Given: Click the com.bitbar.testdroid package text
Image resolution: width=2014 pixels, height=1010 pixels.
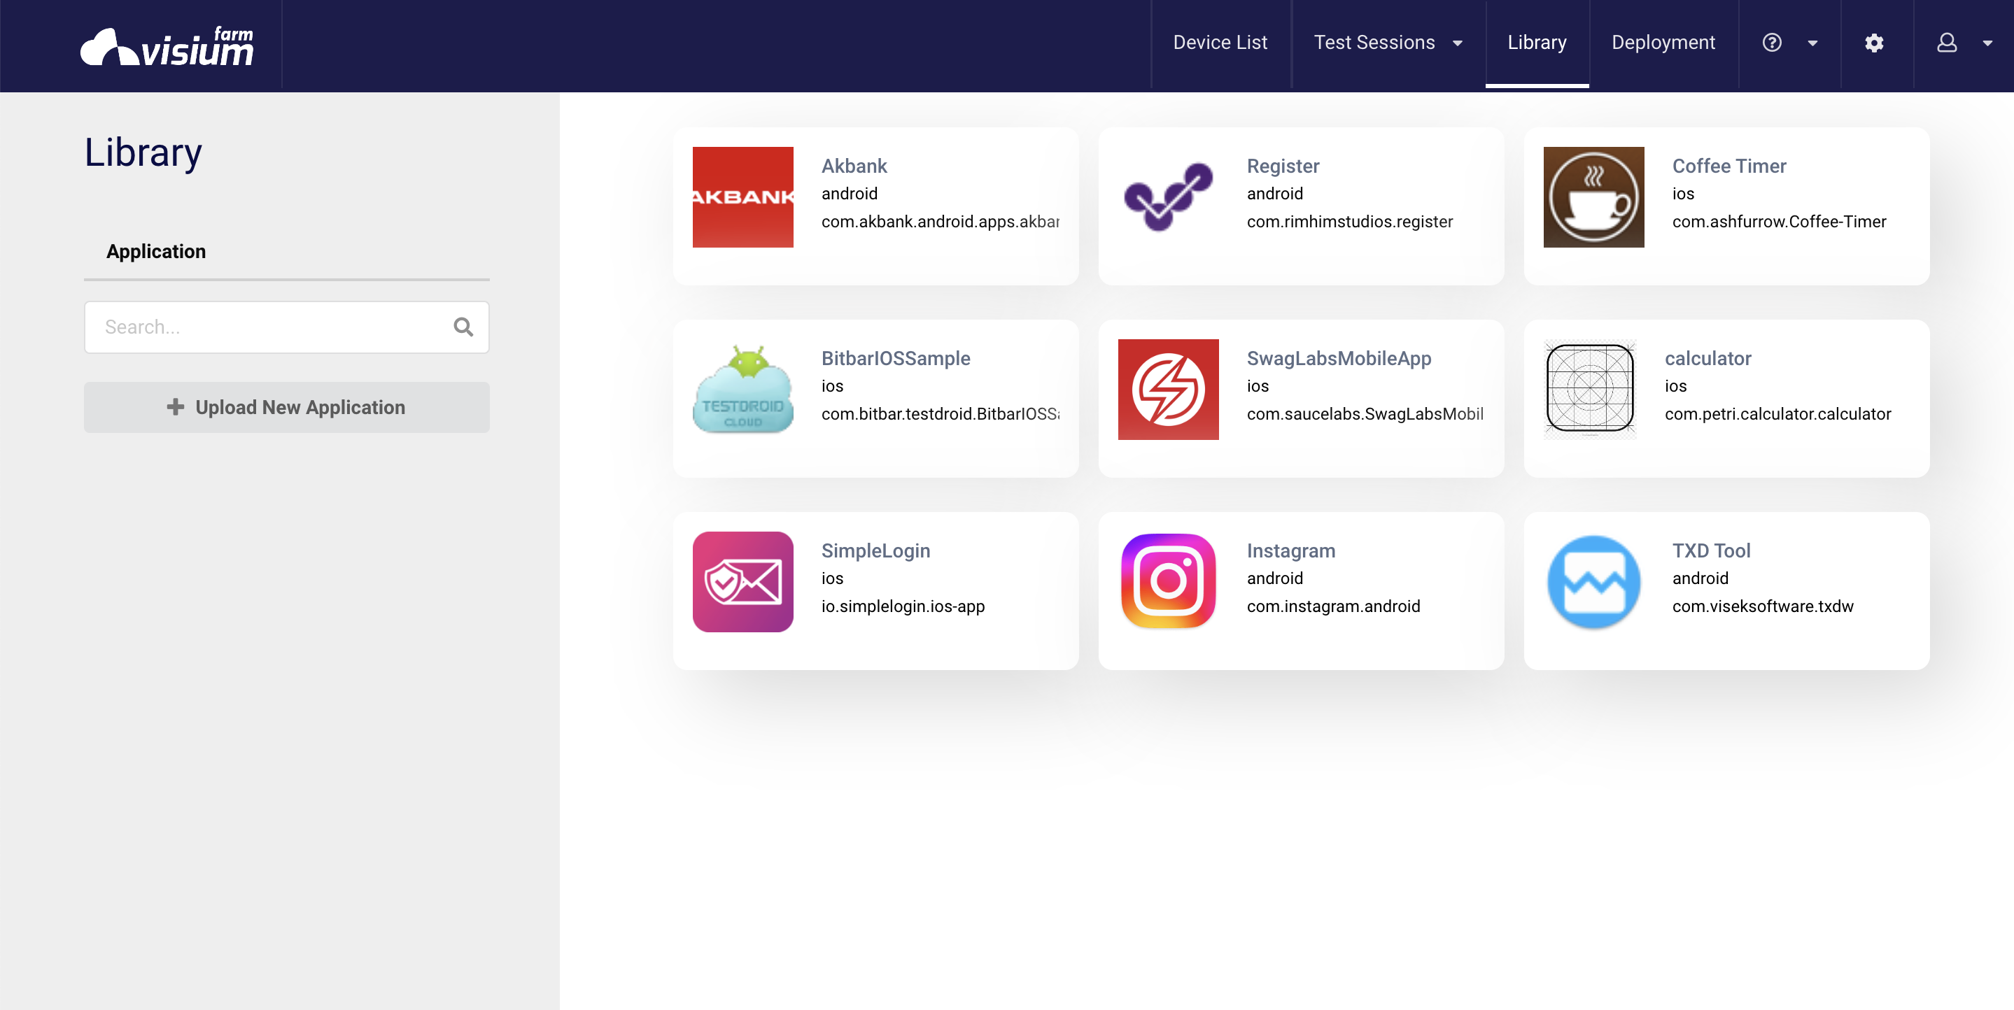Looking at the screenshot, I should [x=940, y=413].
